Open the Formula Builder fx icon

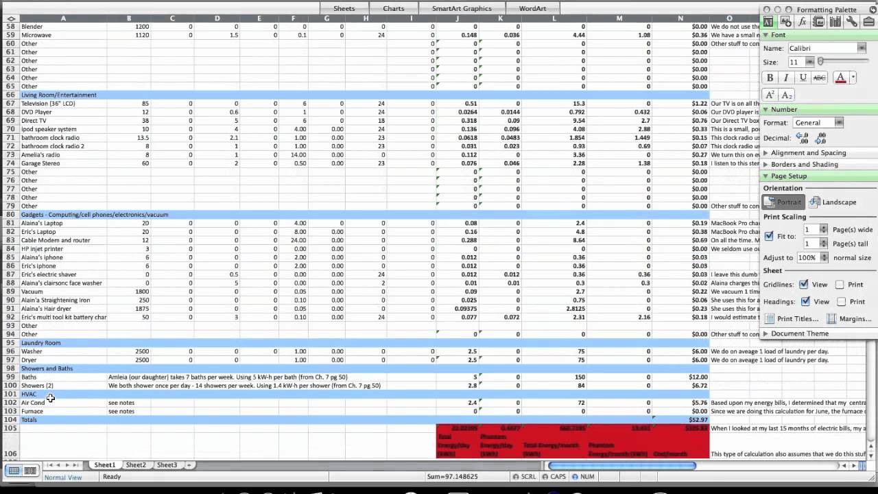point(802,22)
